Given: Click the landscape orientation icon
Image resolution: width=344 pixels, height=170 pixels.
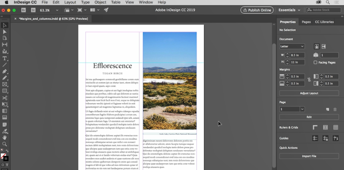Looking at the screenshot, I should (324, 46).
